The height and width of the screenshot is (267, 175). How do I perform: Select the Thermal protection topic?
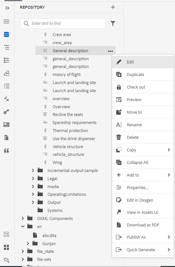click(x=70, y=131)
